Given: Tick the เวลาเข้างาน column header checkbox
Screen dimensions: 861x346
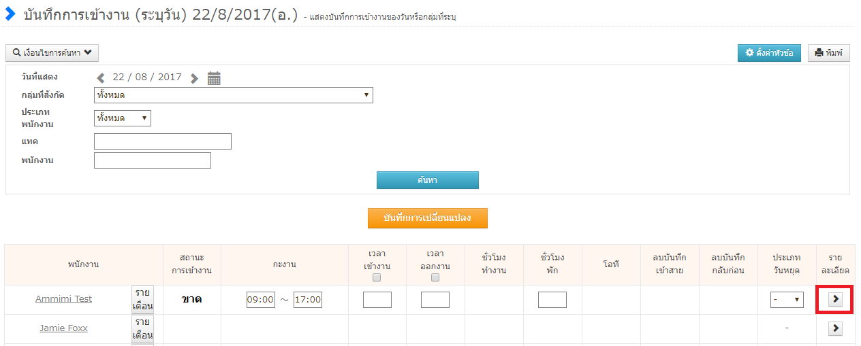Looking at the screenshot, I should [x=377, y=277].
